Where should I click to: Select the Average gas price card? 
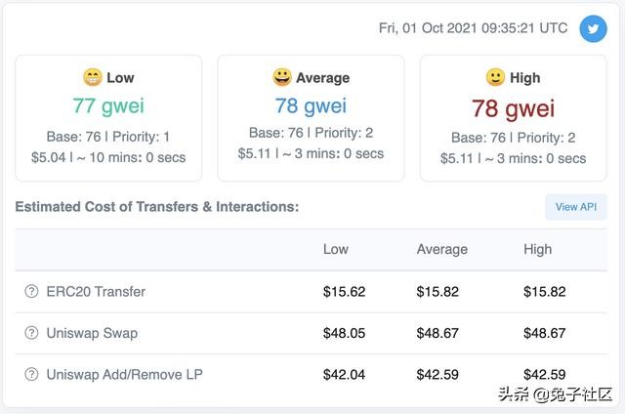(311, 117)
